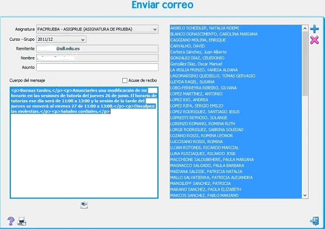
Task: Click the printer icon
Action: point(22,221)
